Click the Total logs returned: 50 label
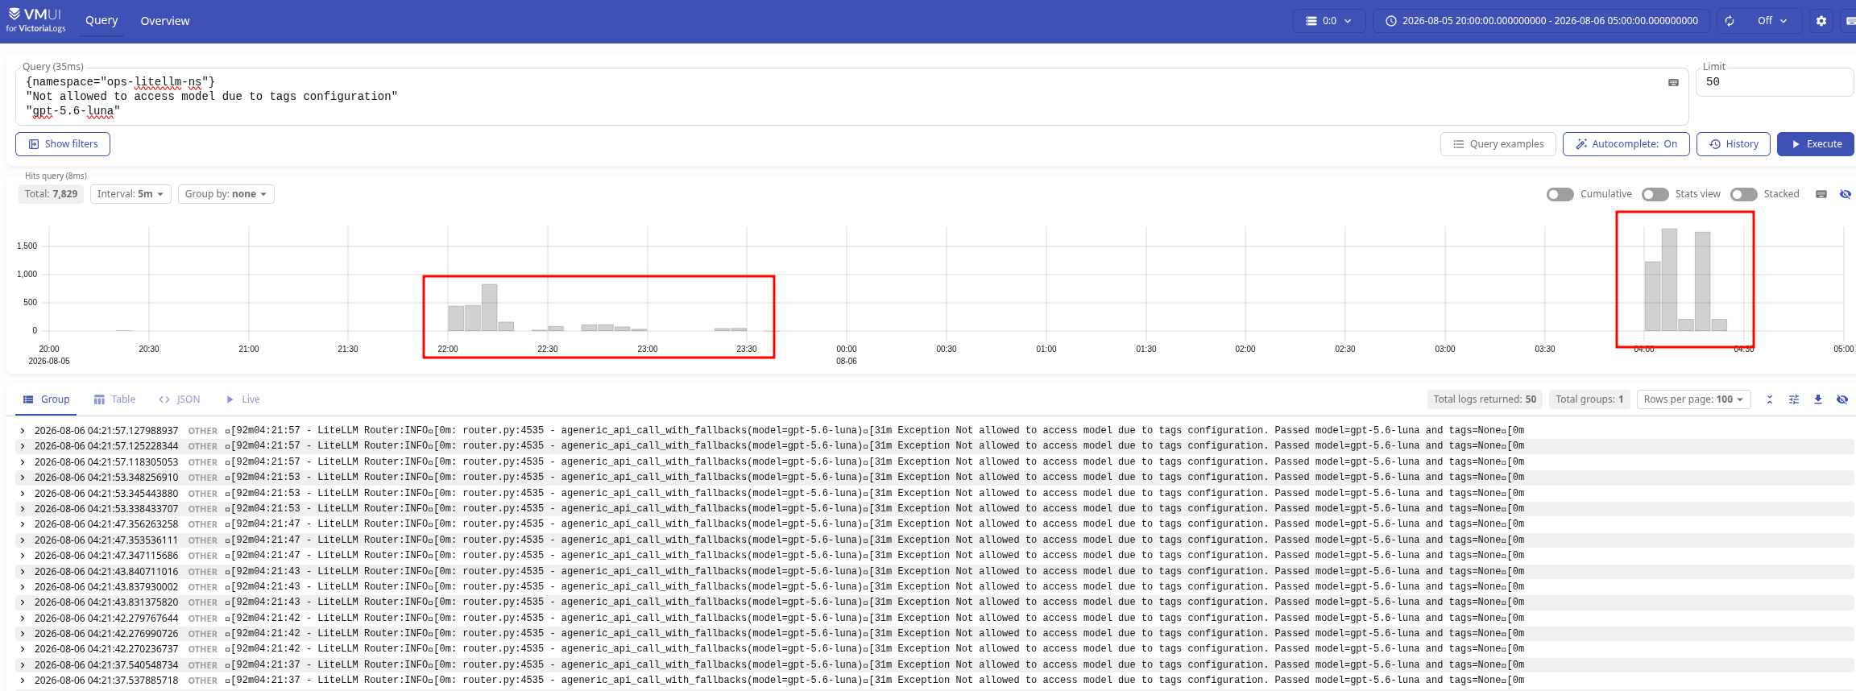 click(1485, 399)
